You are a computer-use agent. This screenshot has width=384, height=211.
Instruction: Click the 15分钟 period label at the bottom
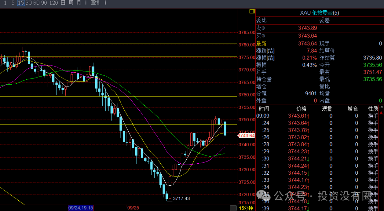tap(246, 208)
